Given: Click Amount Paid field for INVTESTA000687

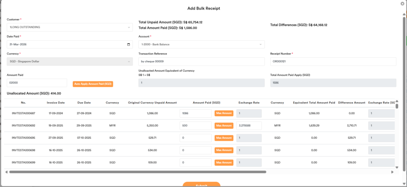Looking at the screenshot, I should [x=195, y=113].
